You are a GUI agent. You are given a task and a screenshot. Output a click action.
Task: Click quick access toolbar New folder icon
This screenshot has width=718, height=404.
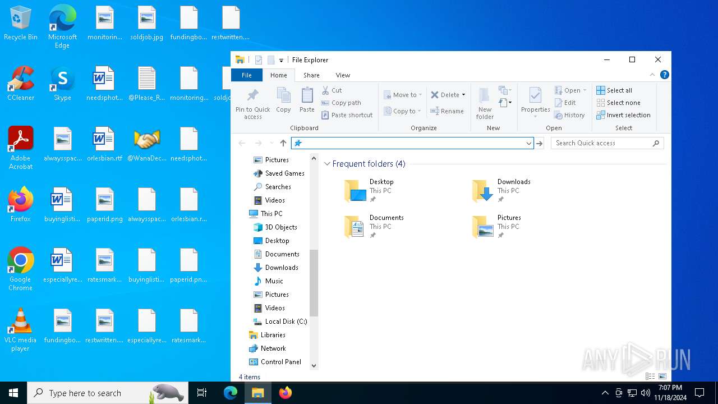(271, 60)
